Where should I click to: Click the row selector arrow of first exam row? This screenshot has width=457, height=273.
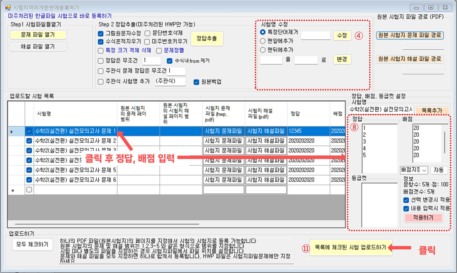click(x=12, y=132)
